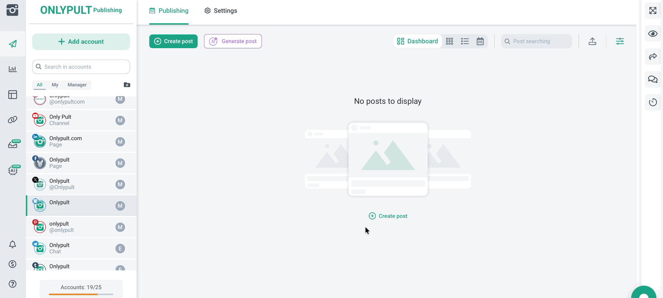Switch to calendar view
This screenshot has height=298, width=663.
click(x=480, y=41)
